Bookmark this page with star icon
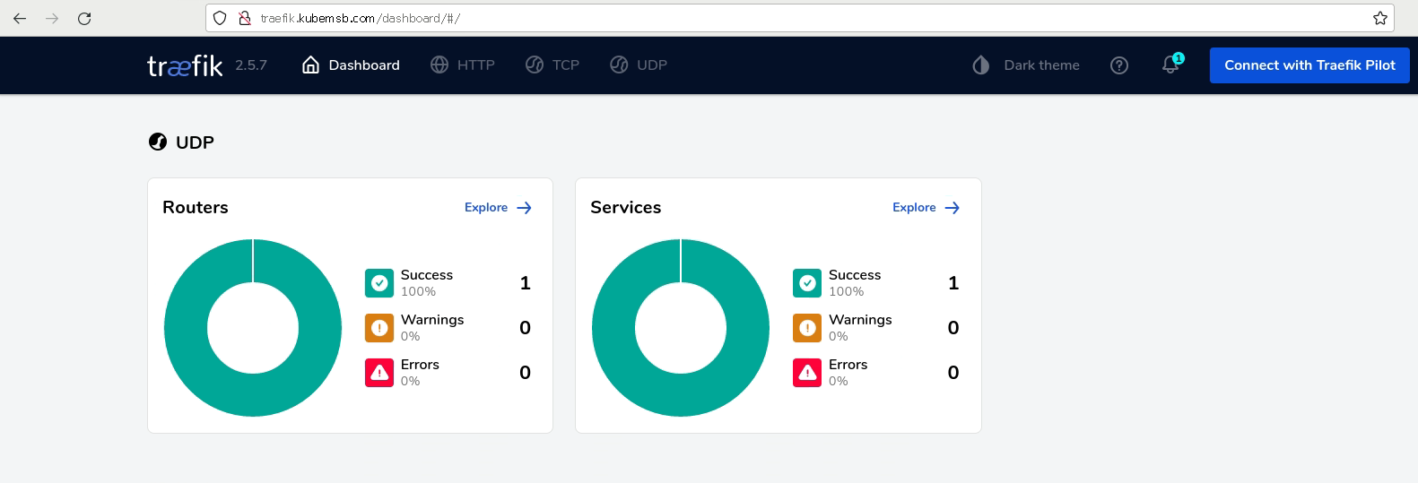Screen dimensions: 1418x483 coord(1379,18)
